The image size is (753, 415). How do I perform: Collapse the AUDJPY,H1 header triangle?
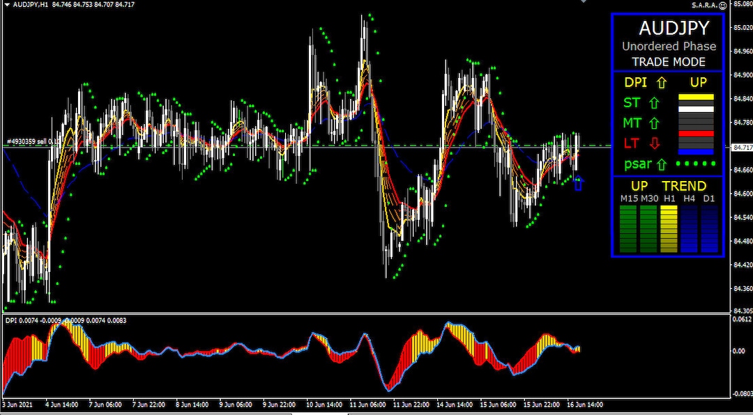tap(6, 4)
